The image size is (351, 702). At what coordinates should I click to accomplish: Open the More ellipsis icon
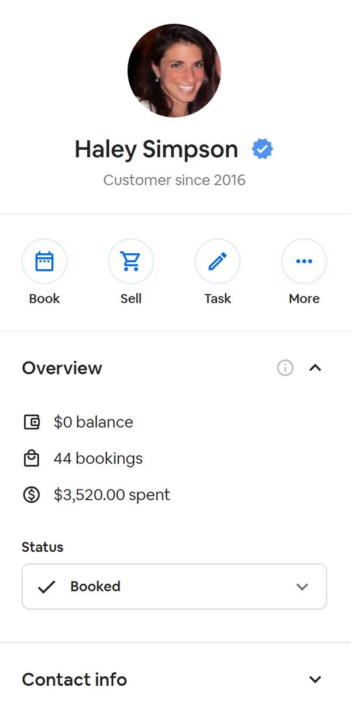304,261
